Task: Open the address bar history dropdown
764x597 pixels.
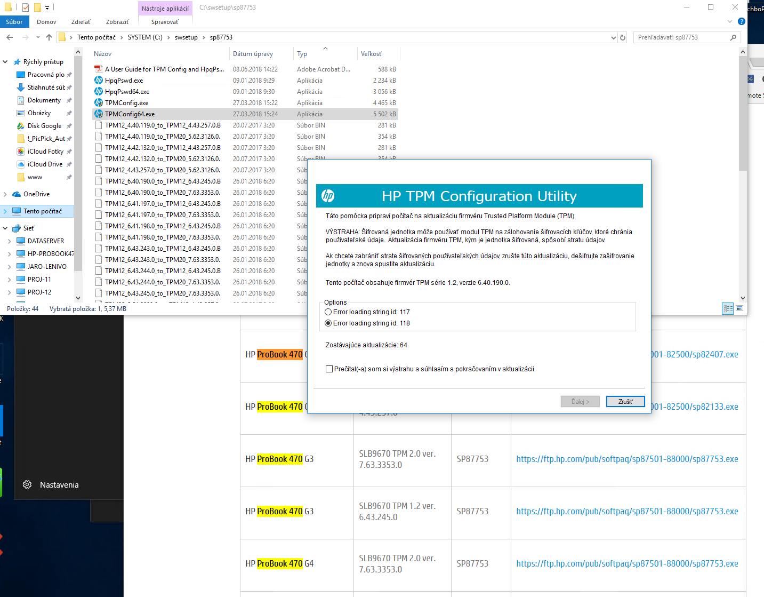Action: (613, 37)
